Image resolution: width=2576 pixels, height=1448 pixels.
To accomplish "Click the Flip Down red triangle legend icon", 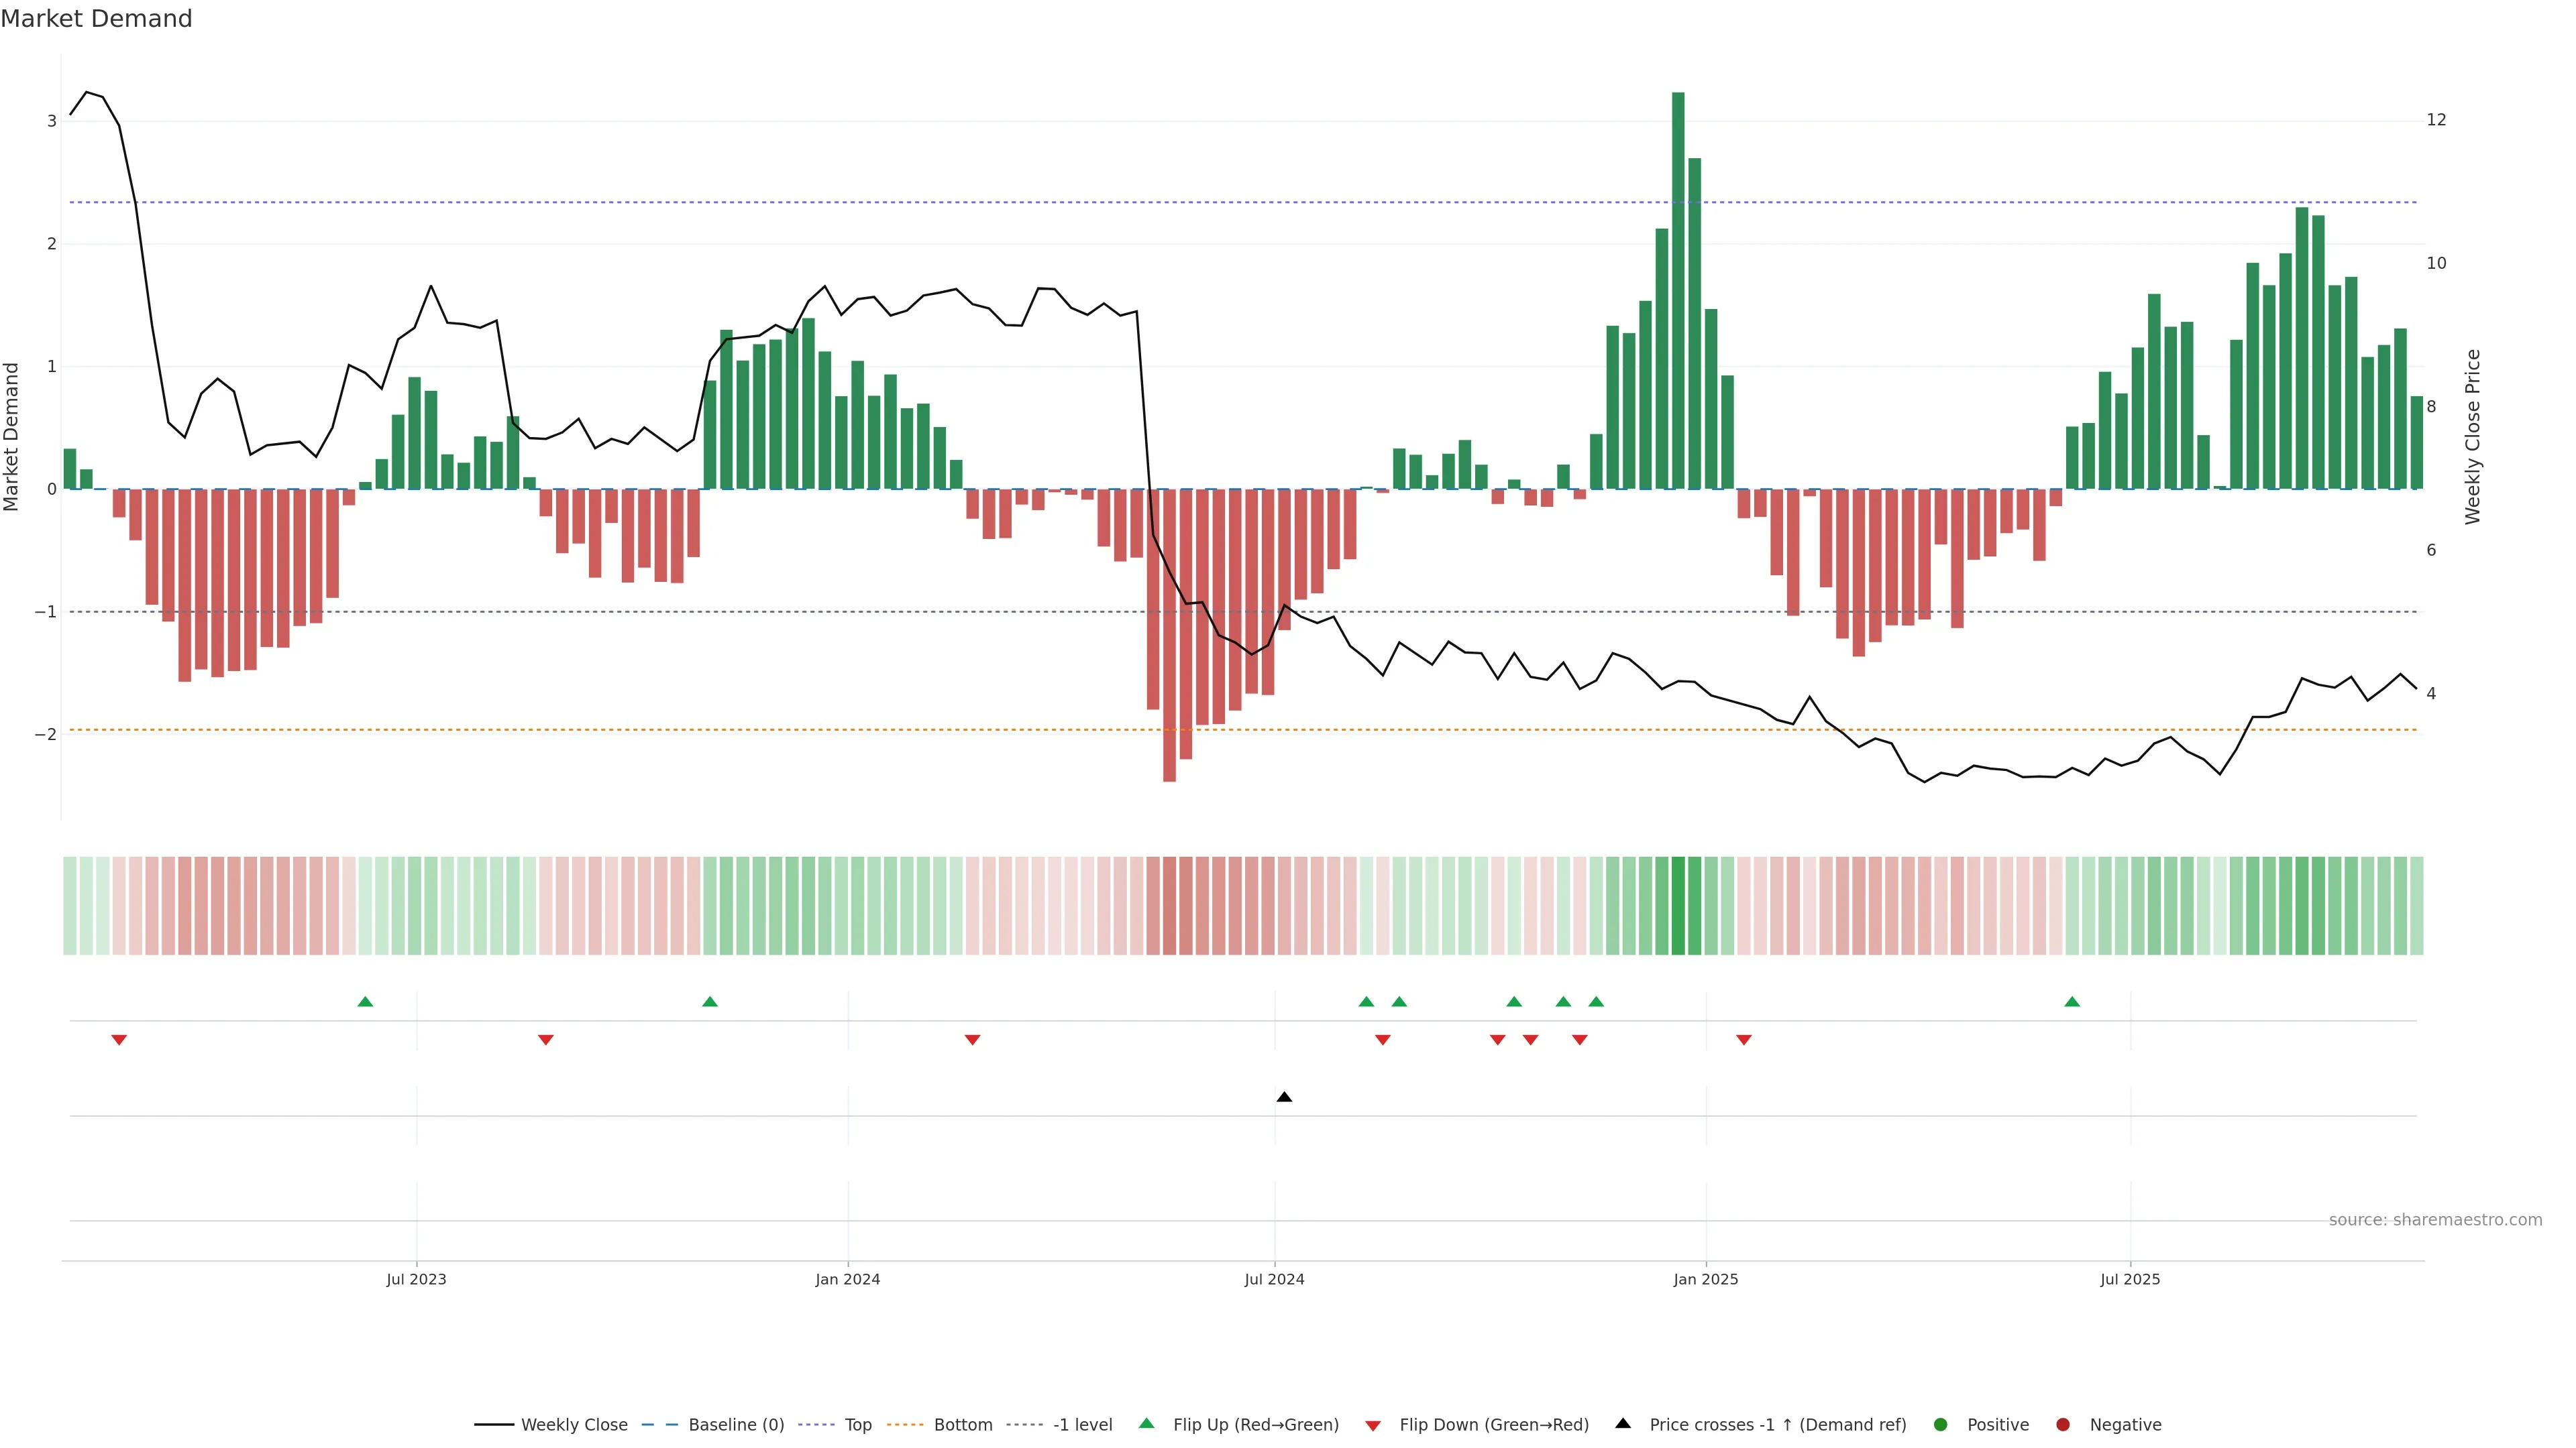I will pyautogui.click(x=1373, y=1426).
